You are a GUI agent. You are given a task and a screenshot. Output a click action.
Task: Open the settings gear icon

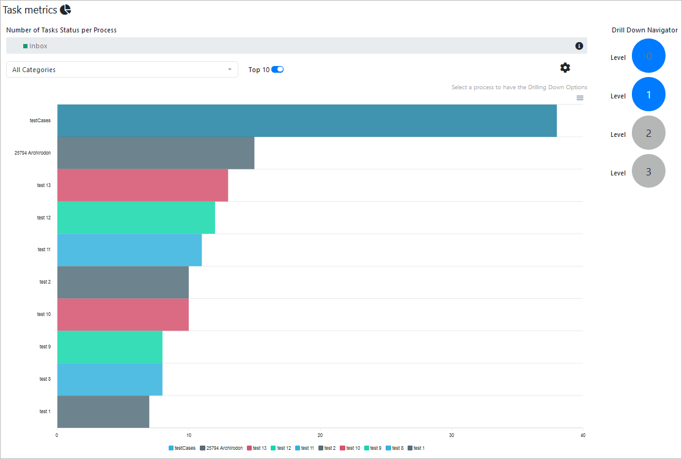565,68
